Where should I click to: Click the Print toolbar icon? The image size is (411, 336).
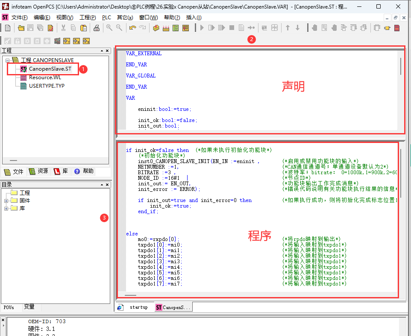(97, 28)
